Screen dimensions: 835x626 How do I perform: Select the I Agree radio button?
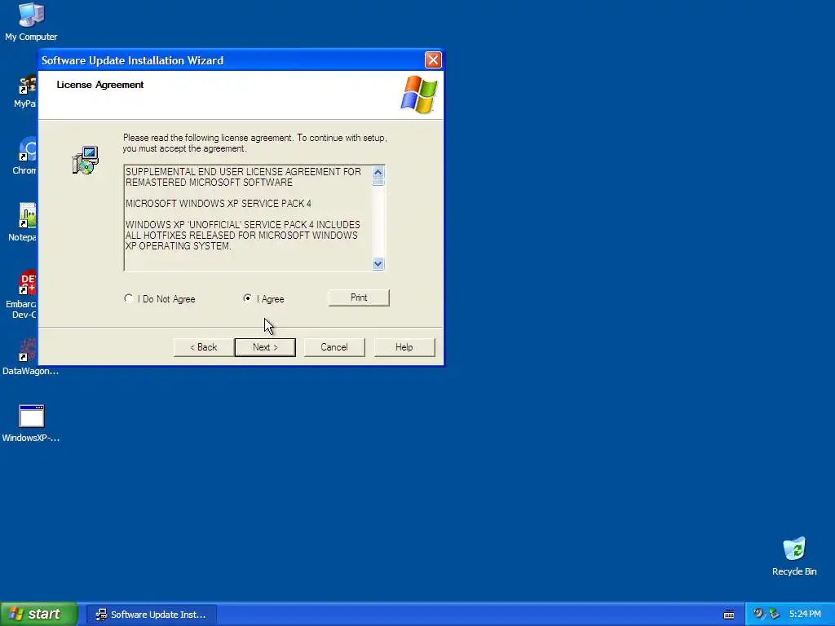coord(247,298)
